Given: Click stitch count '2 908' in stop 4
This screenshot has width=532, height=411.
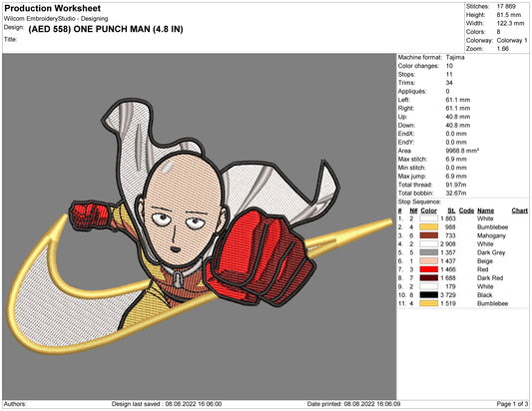Looking at the screenshot, I should 448,244.
